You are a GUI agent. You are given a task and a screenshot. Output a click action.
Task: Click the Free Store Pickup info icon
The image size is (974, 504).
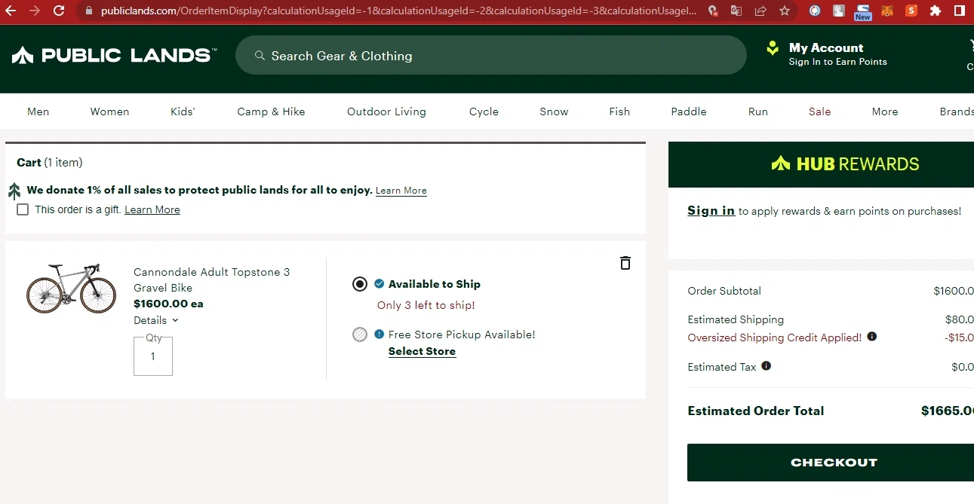379,334
